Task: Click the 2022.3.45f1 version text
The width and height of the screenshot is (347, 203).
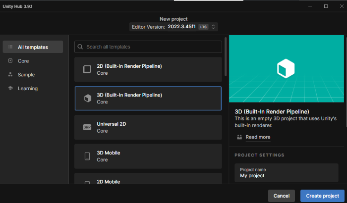Action: coord(182,27)
